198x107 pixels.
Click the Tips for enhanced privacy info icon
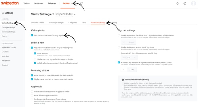pyautogui.click(x=123, y=80)
